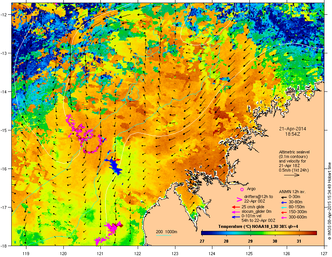Viewport: 332px width, 257px height.
Task: Click the cyan arrow beside "80-150m"
Action: (284, 207)
